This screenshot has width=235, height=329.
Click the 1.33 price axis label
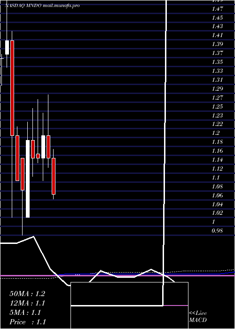point(217,71)
